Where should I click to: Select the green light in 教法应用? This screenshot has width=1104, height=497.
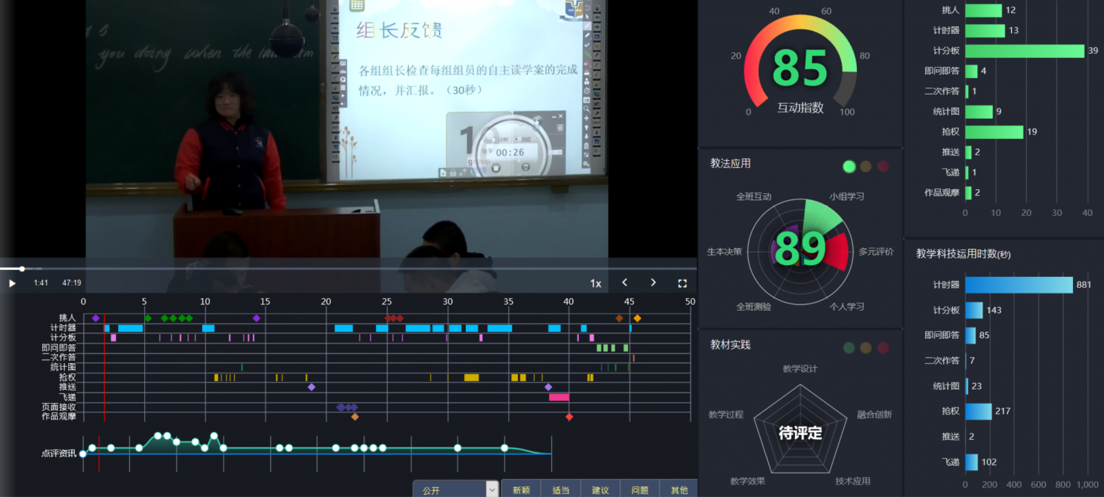(849, 166)
